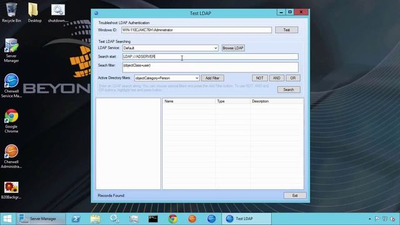Select the Cherwell Service Management desktop icon

[x=11, y=86]
